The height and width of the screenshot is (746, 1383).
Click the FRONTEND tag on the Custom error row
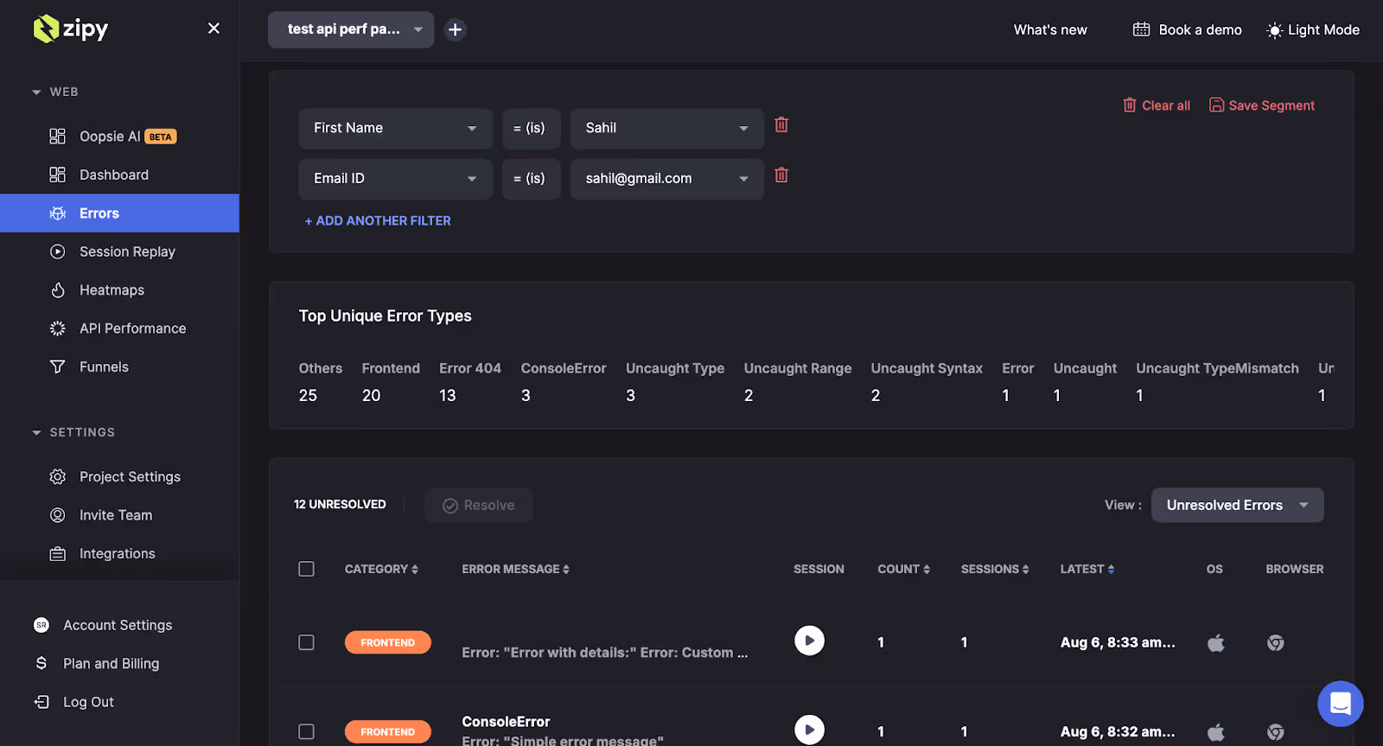click(387, 642)
